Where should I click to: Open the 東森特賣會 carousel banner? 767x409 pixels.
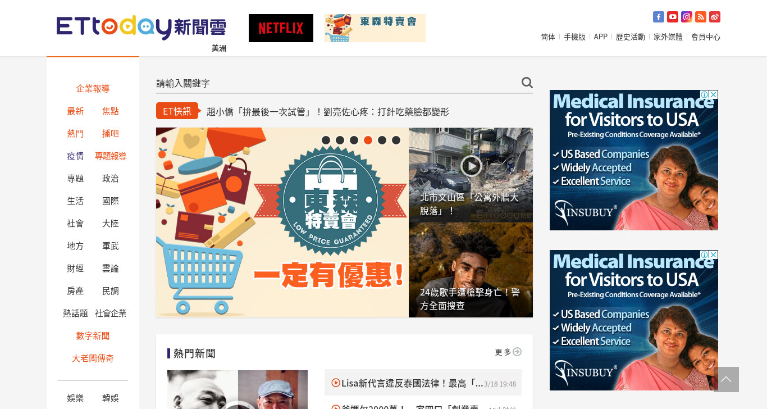[282, 222]
